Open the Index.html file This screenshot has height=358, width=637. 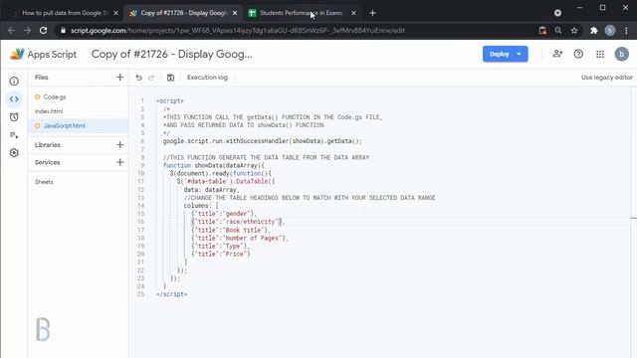49,111
